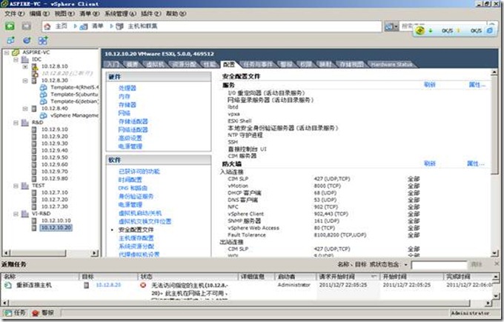
Task: Select host 10.12.9.50 in the tree
Action: (x=54, y=158)
